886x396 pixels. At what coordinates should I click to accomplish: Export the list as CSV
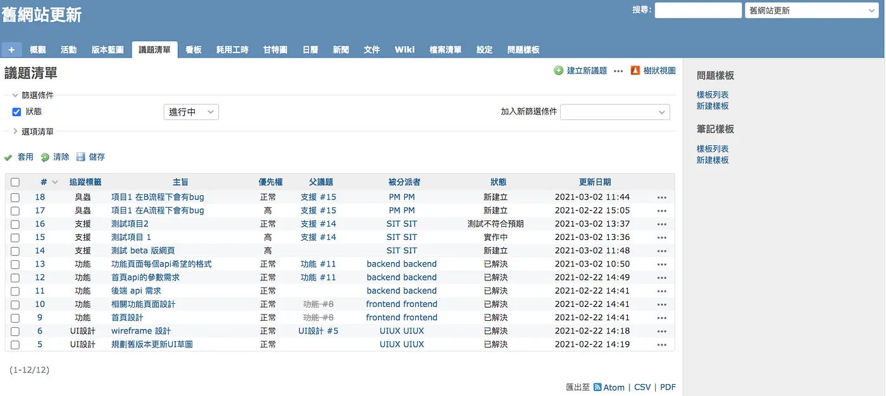pos(642,387)
